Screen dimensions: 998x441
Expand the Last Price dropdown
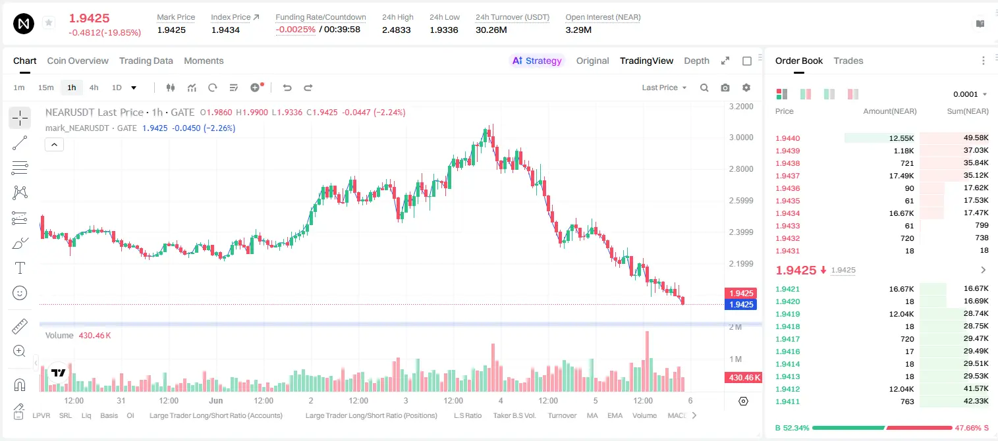(x=664, y=88)
